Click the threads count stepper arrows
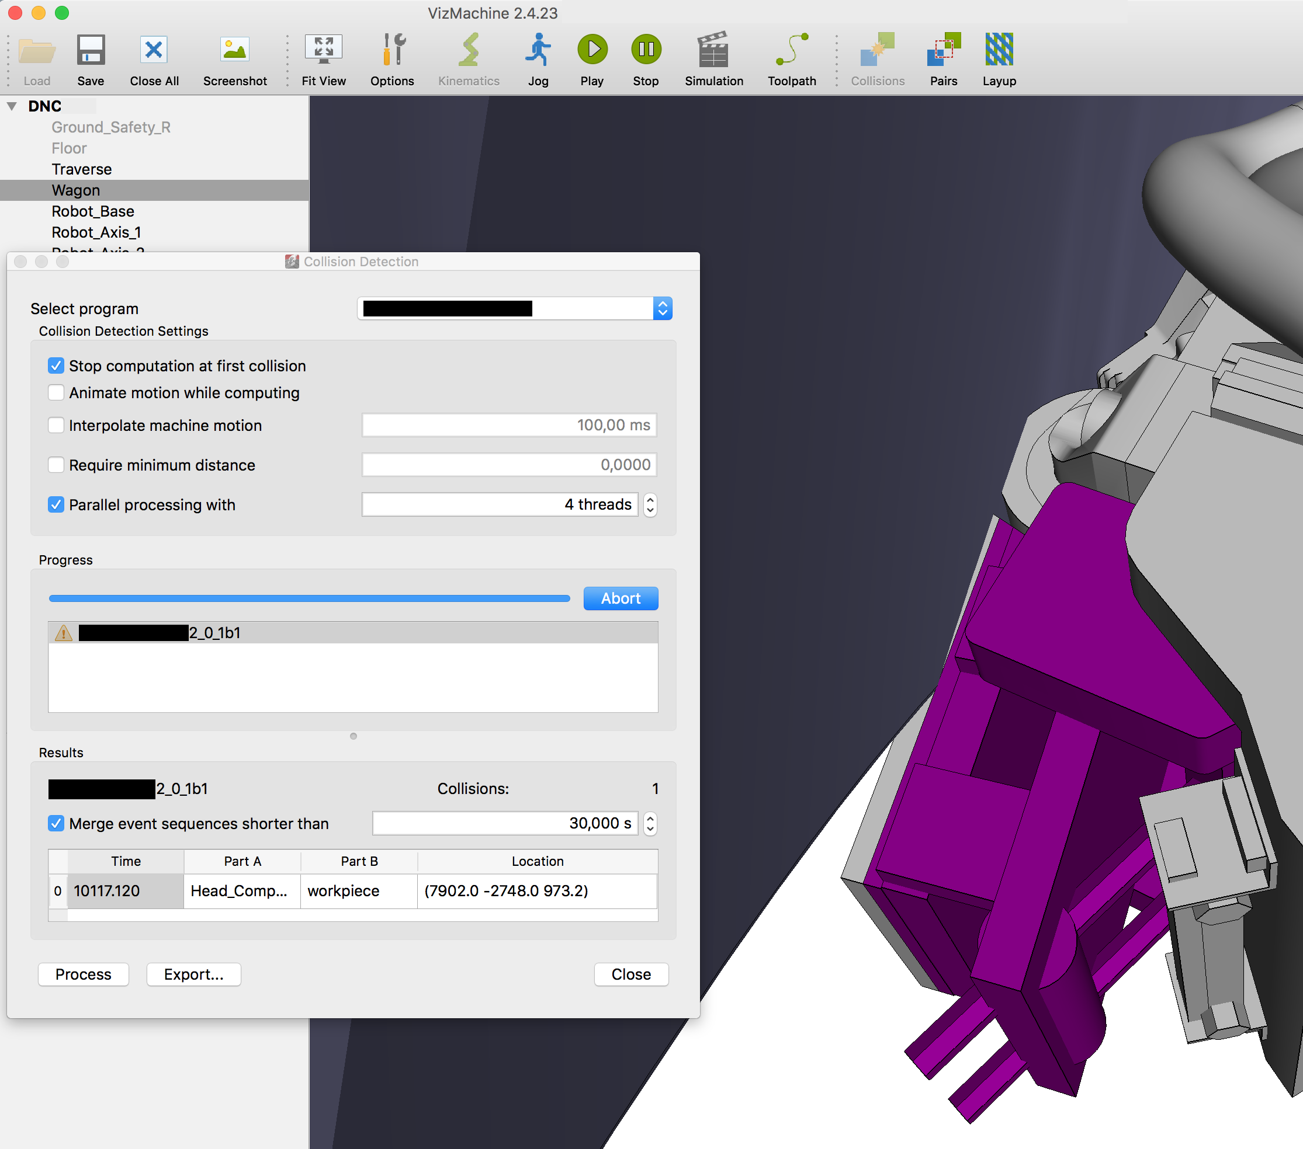This screenshot has height=1149, width=1303. tap(650, 504)
